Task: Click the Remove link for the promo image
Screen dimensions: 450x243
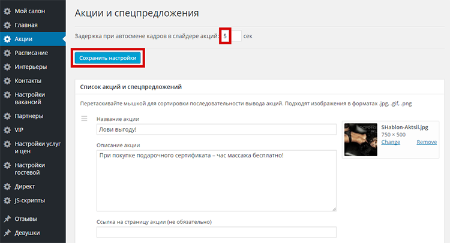Action: coord(427,142)
